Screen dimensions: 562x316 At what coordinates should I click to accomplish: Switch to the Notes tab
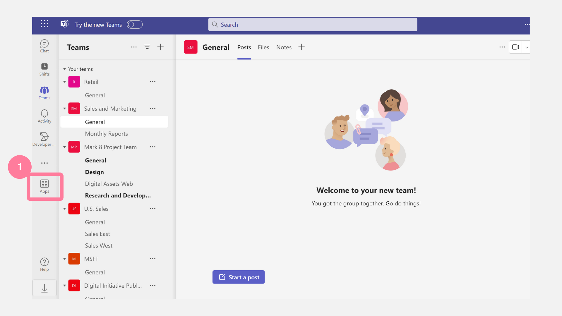click(284, 47)
